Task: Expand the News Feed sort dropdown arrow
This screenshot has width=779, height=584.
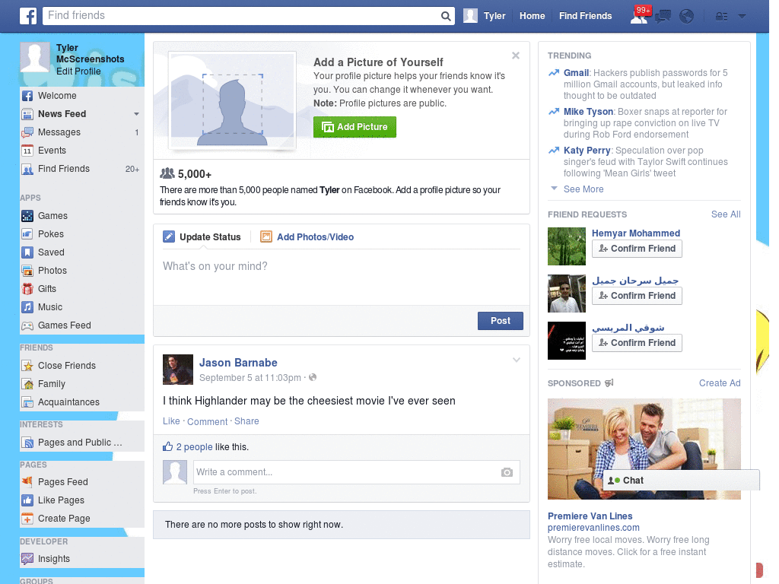Action: click(136, 114)
